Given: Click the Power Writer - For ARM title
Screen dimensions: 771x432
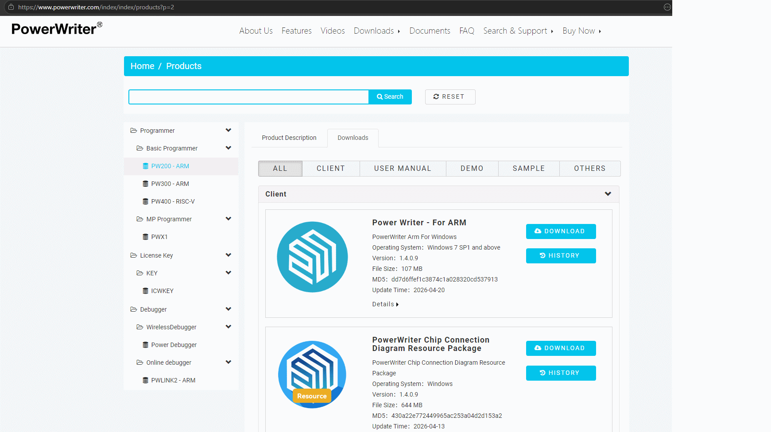Looking at the screenshot, I should pos(419,223).
